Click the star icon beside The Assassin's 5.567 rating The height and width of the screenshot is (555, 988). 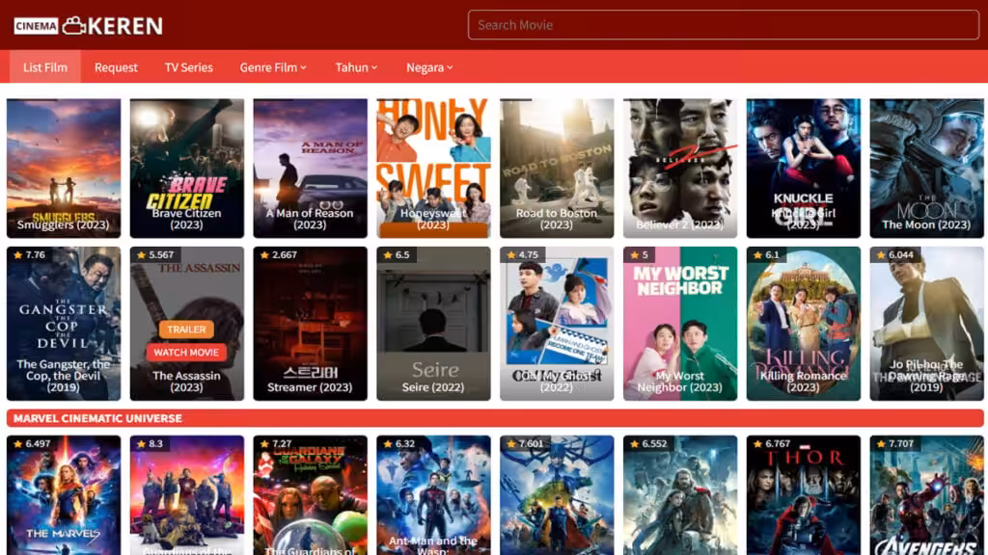(x=142, y=254)
